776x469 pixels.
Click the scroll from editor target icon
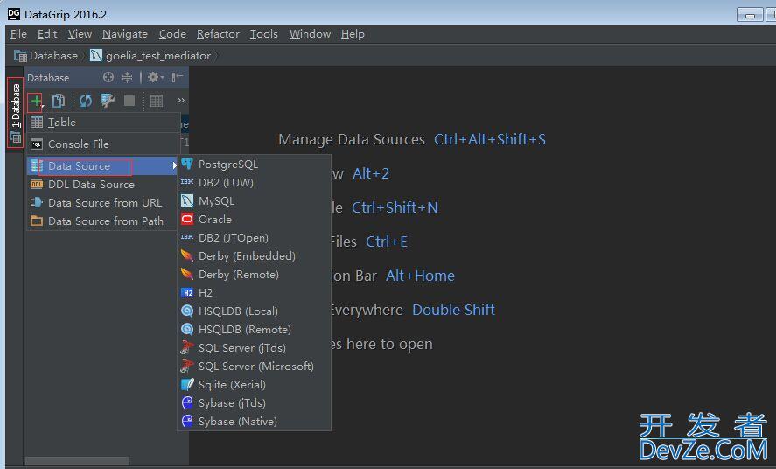108,77
